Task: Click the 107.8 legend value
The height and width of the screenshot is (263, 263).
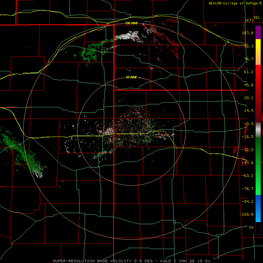Action: 248,33
